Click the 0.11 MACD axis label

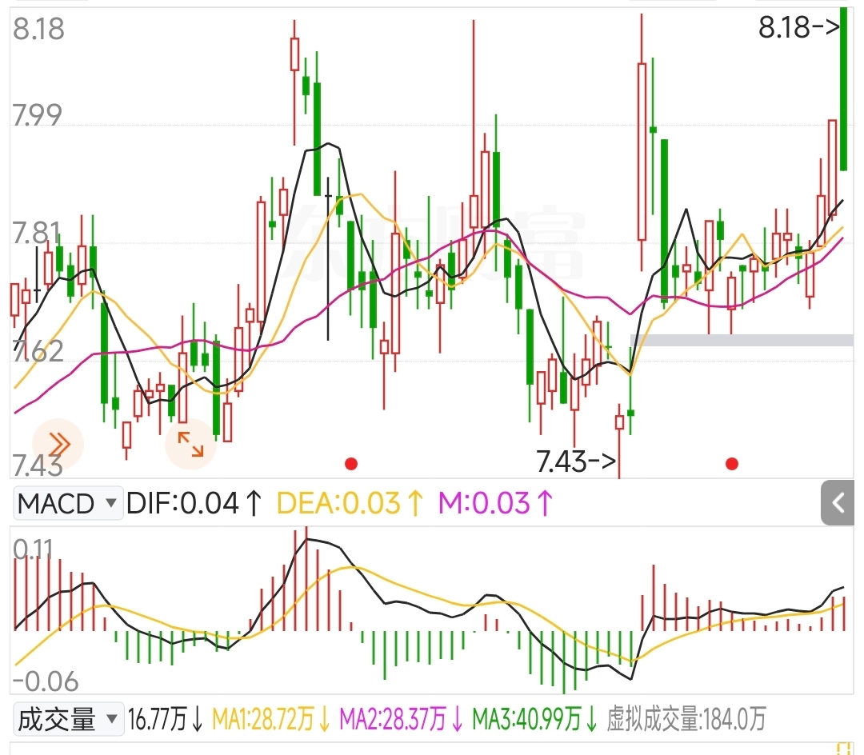[33, 549]
